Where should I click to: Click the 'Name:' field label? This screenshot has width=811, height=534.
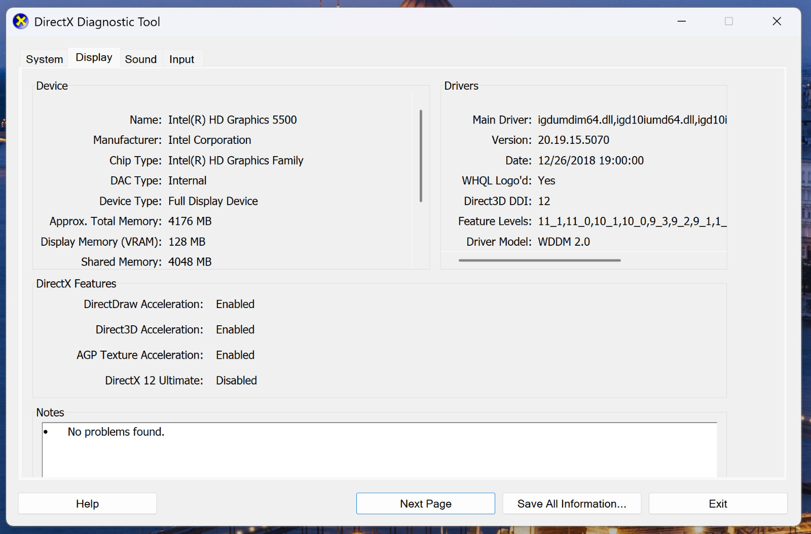point(145,120)
